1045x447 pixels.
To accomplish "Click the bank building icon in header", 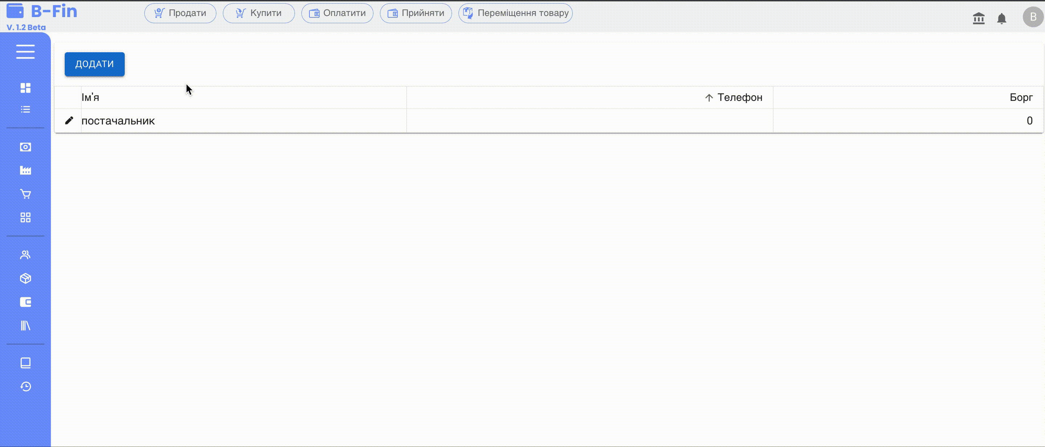I will (979, 18).
